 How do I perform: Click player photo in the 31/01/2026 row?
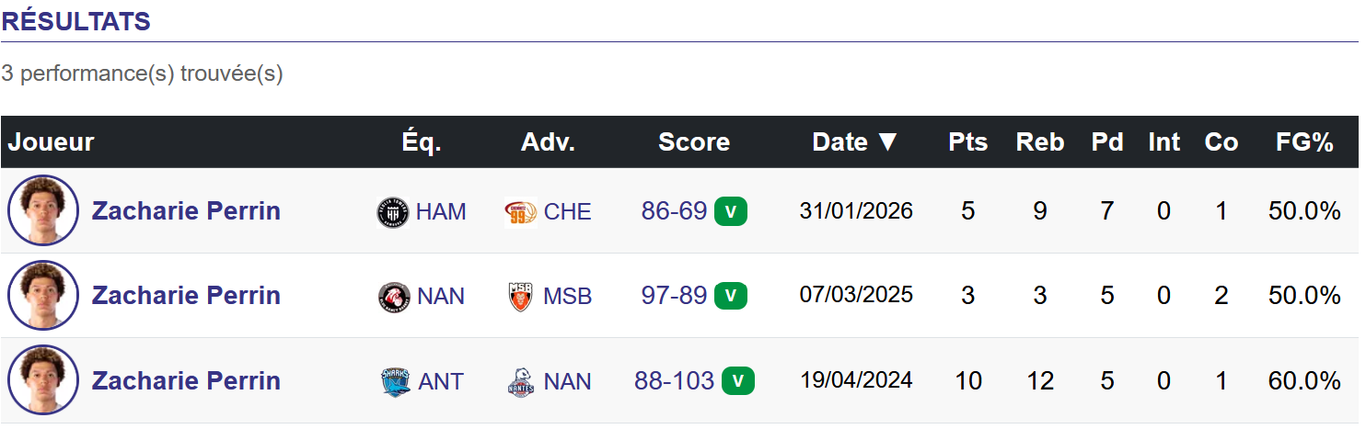43,211
